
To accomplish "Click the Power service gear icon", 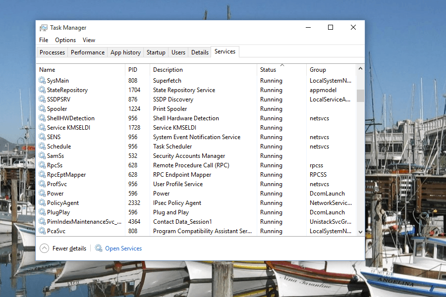I will click(42, 193).
